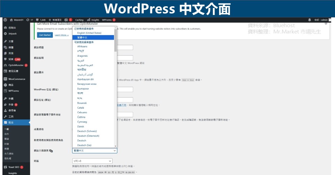The image size is (335, 175).
Task: Select highlighted 繁體中文 option in language list
Action: coord(93,38)
